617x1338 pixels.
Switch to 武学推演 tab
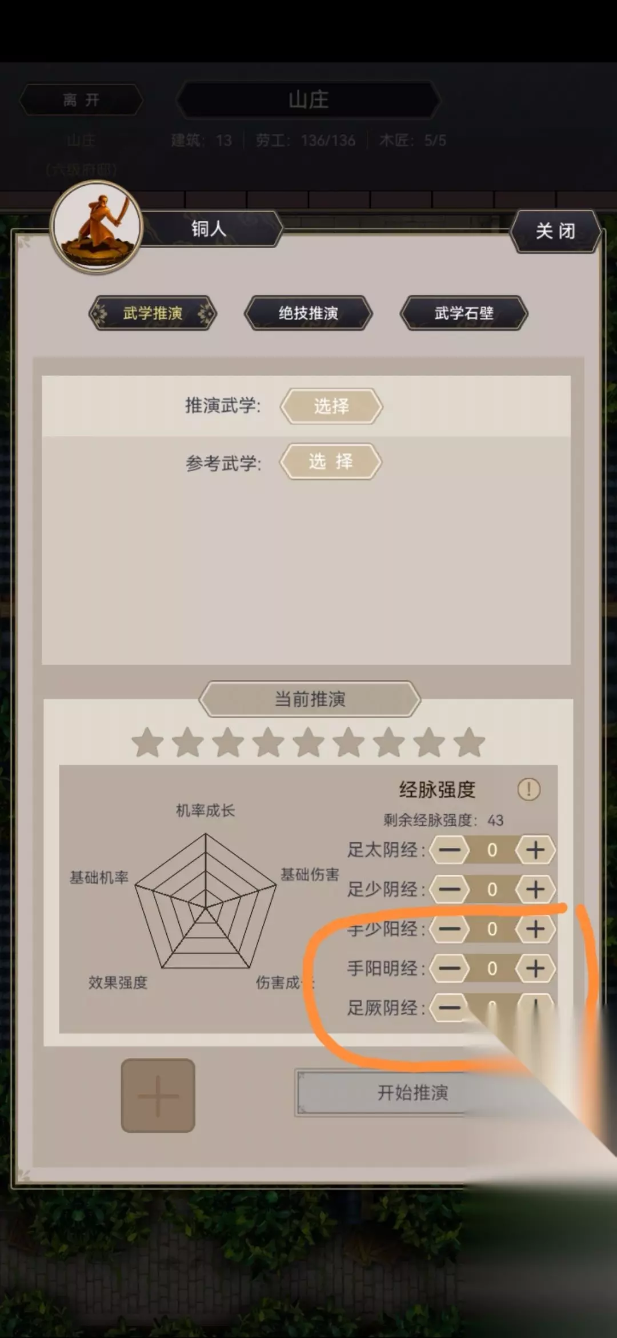coord(153,313)
